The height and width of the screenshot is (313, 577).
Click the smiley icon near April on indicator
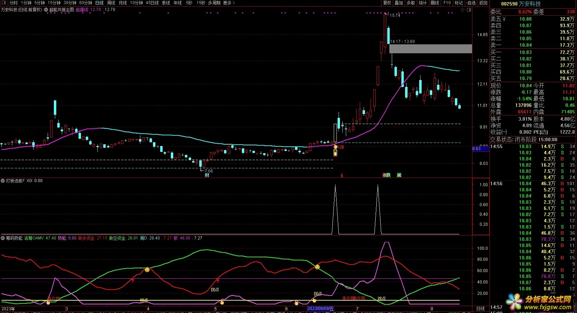(147, 270)
